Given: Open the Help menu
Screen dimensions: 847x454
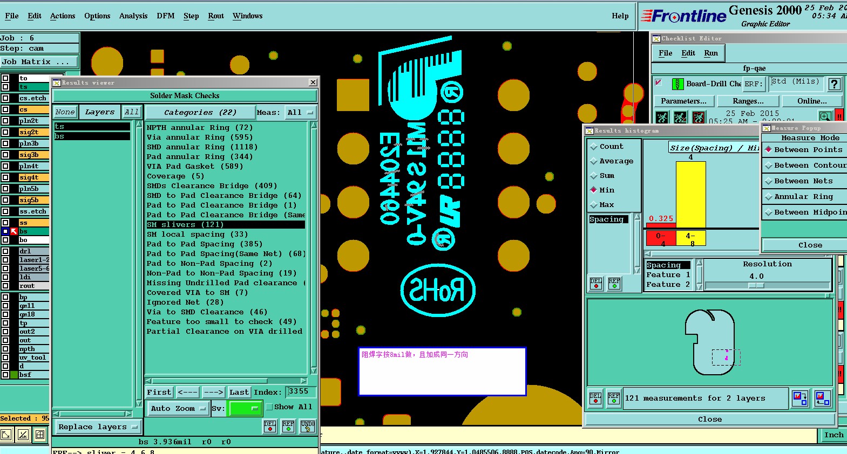Looking at the screenshot, I should tap(620, 16).
